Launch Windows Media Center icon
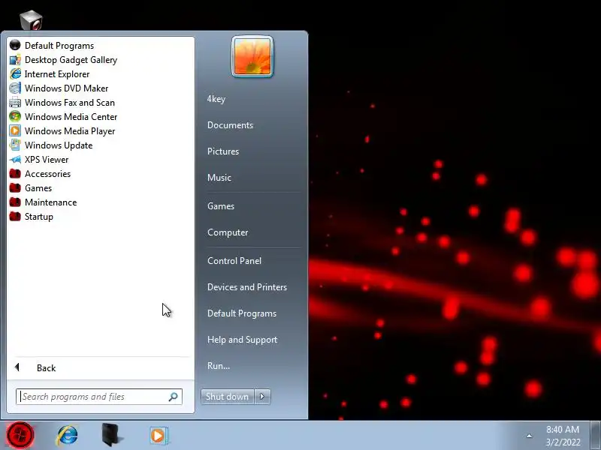601x450 pixels. [x=15, y=117]
